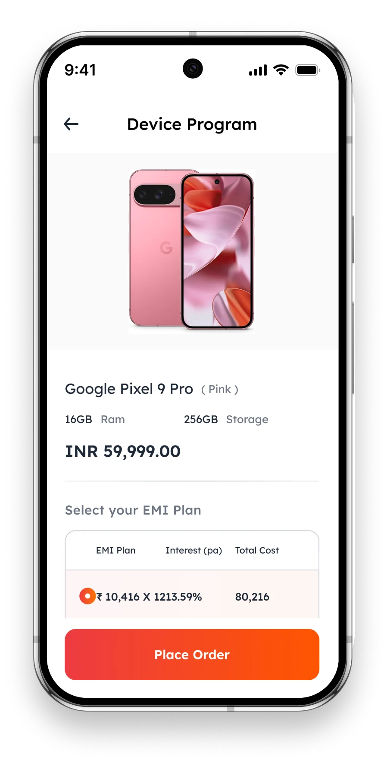Viewport: 387px width, 762px height.
Task: Tap the battery status icon
Action: click(x=307, y=70)
